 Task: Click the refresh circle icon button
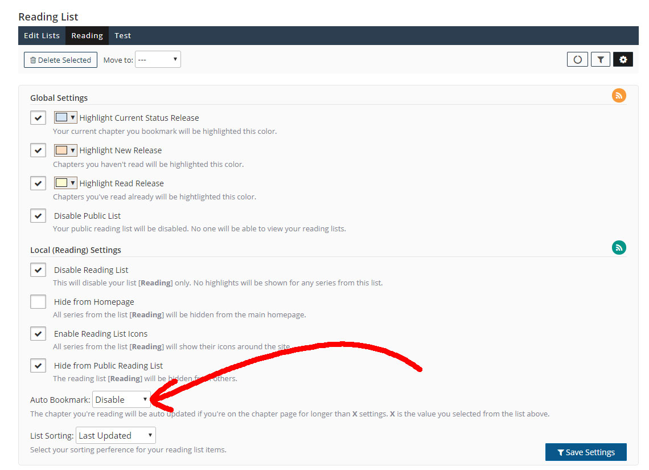coord(577,59)
